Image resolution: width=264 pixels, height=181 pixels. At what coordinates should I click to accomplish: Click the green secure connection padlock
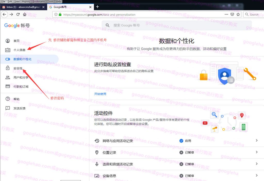coord(60,14)
